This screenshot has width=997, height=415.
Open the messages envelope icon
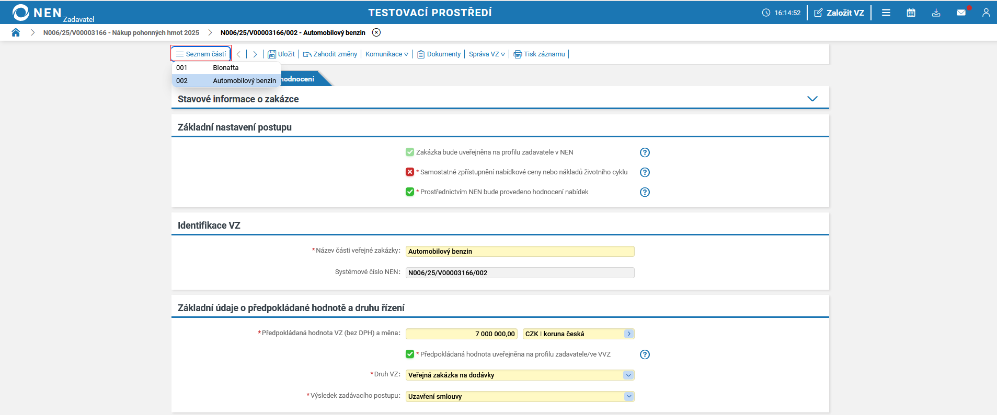pos(961,13)
